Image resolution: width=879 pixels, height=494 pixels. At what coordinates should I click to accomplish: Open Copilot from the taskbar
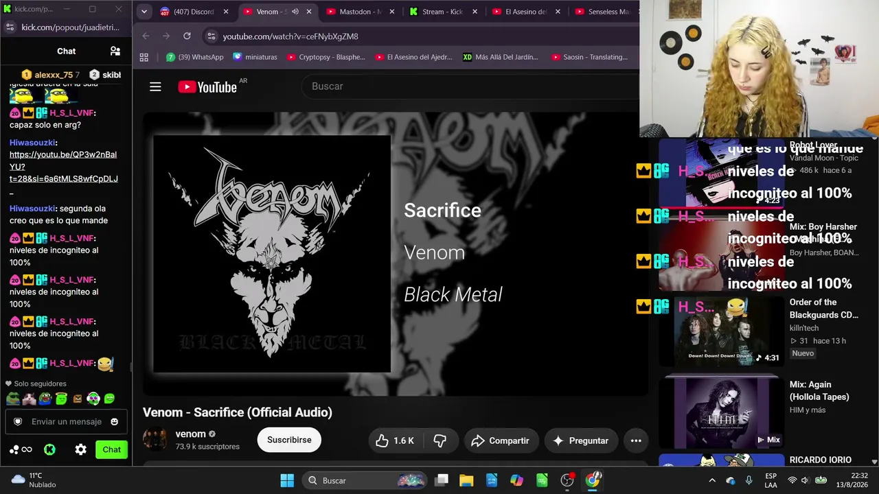coord(516,480)
